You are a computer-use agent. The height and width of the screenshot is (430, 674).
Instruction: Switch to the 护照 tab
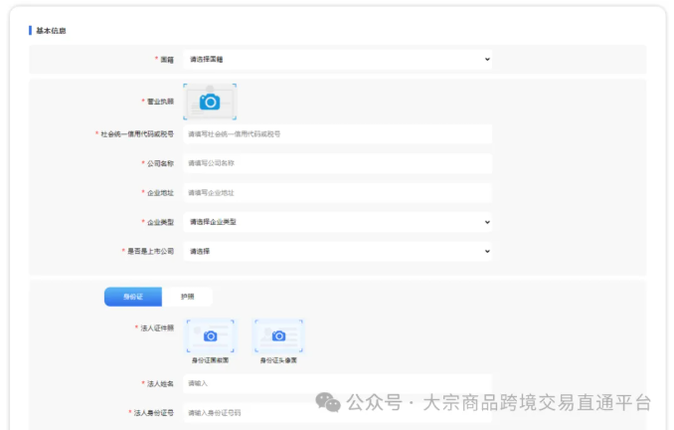pyautogui.click(x=187, y=297)
